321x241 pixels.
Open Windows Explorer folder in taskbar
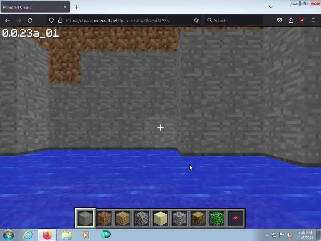tap(67, 235)
